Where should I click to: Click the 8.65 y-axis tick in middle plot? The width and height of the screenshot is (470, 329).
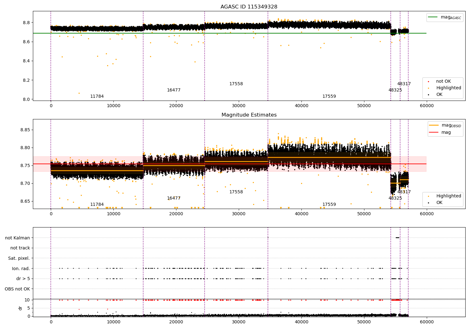tap(25, 201)
